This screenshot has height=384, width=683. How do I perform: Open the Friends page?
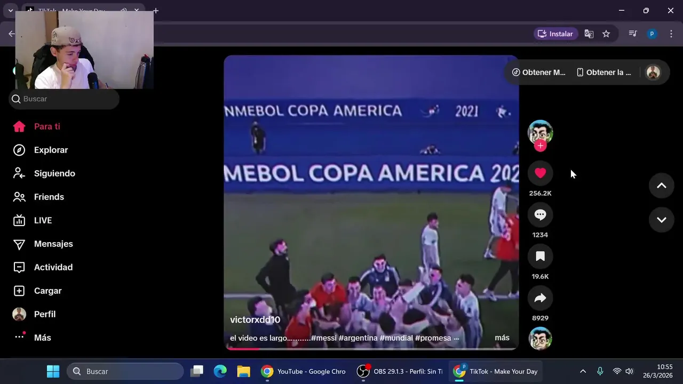pyautogui.click(x=38, y=197)
